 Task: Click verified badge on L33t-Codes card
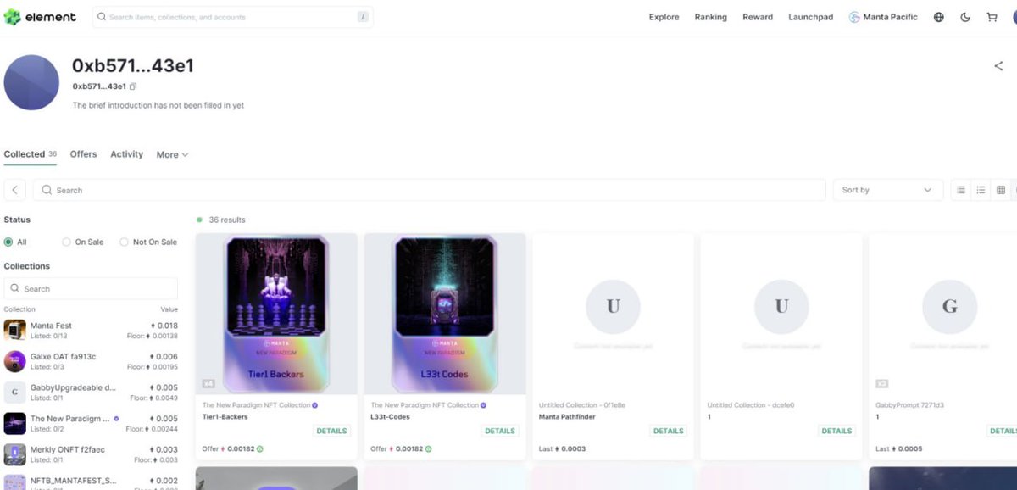click(483, 405)
